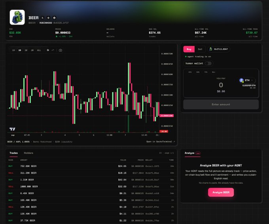The width and height of the screenshot is (269, 224).
Task: Click the FDV value $32.65K
Action: [x=15, y=32]
